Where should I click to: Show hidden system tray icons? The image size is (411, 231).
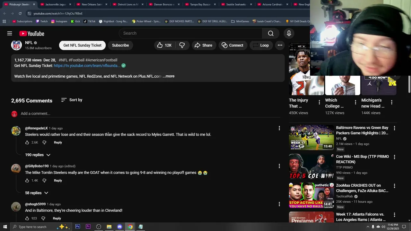[x=368, y=227]
